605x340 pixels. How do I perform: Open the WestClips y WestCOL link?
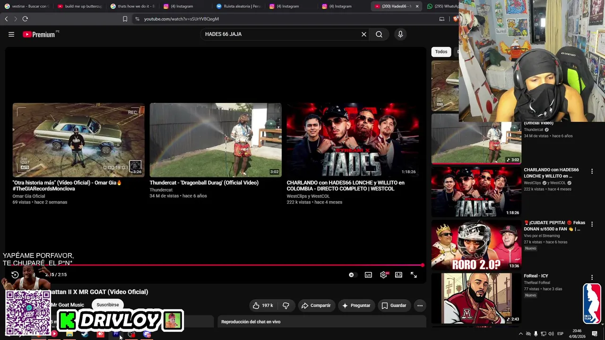[x=308, y=196]
